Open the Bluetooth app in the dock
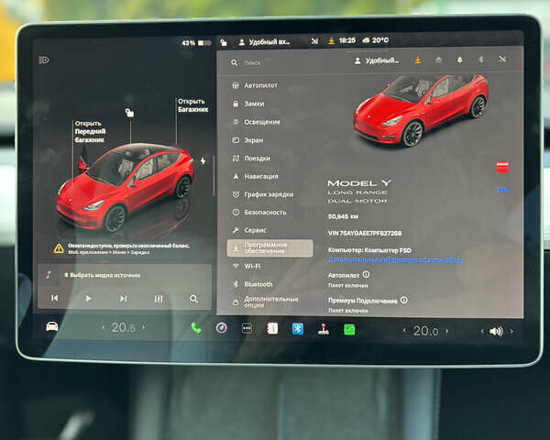This screenshot has height=440, width=550. point(298,329)
